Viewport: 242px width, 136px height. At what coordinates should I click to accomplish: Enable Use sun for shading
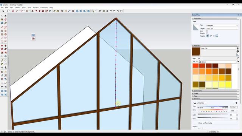tap(199, 123)
